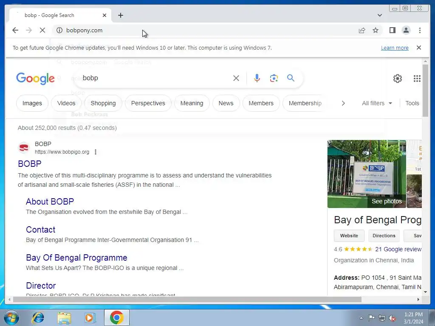The image size is (435, 326).
Task: Click the muted volume tray icon
Action: coord(392,318)
